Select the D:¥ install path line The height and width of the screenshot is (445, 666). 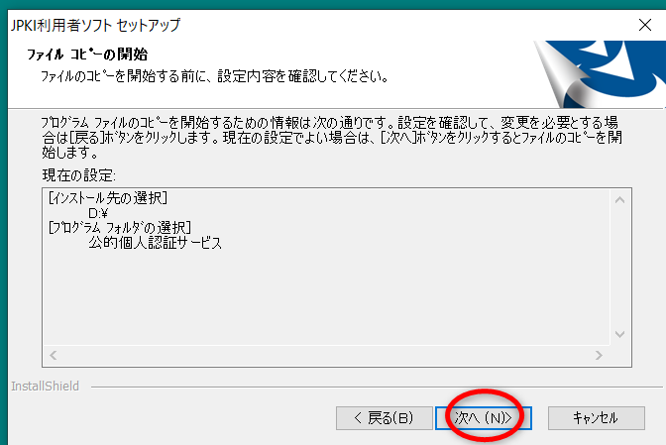coord(98,213)
